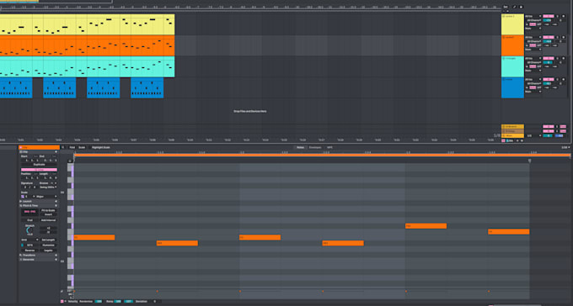Image resolution: width=573 pixels, height=306 pixels.
Task: Click the pink icon below the Master track
Action: pyautogui.click(x=503, y=140)
